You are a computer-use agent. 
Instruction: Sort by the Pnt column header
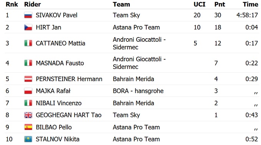click(x=220, y=4)
